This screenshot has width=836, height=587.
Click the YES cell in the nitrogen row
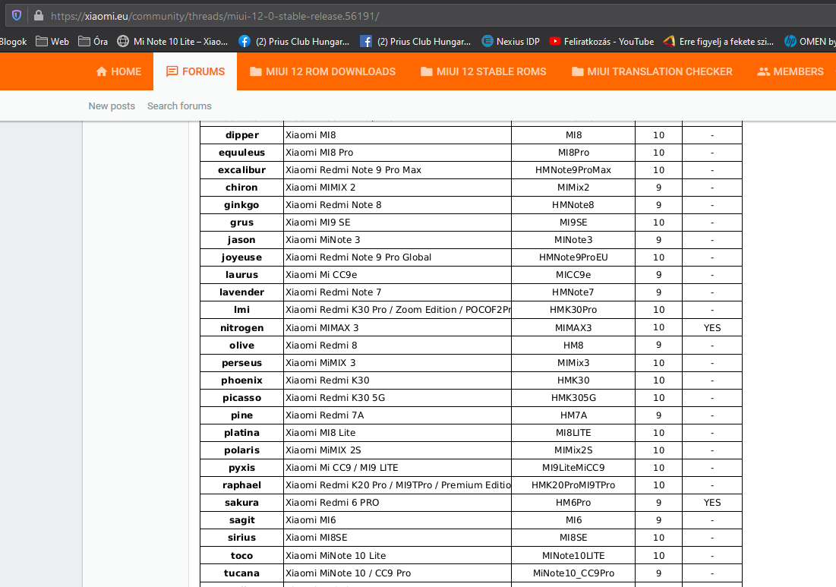(x=712, y=327)
